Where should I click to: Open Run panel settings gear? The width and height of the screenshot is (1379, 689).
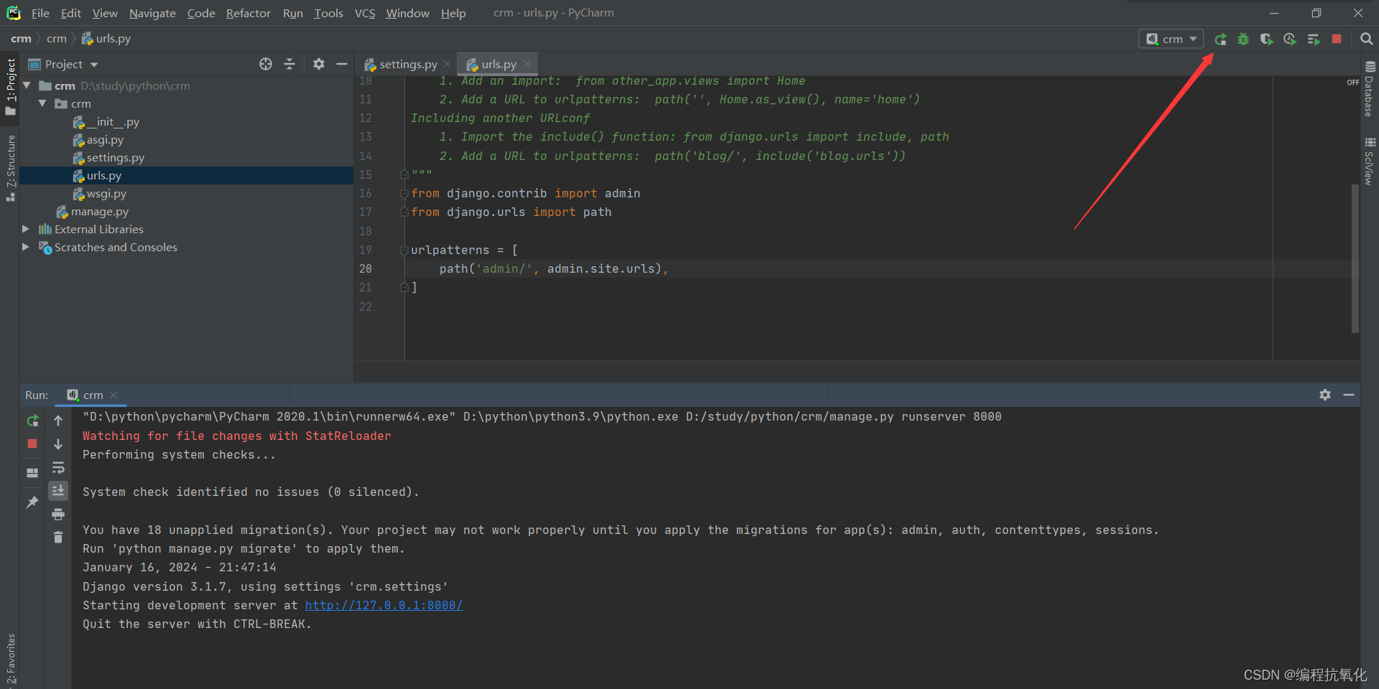click(x=1325, y=395)
